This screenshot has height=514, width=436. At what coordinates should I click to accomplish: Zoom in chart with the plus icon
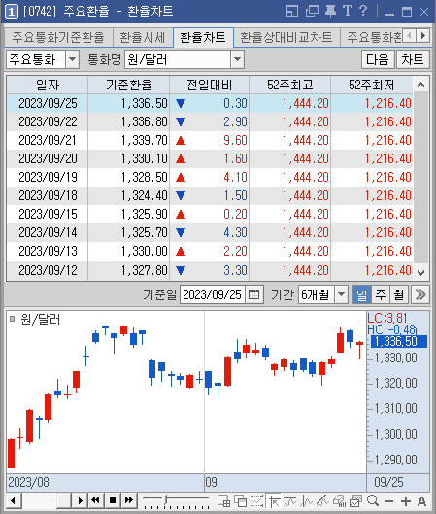(406, 501)
